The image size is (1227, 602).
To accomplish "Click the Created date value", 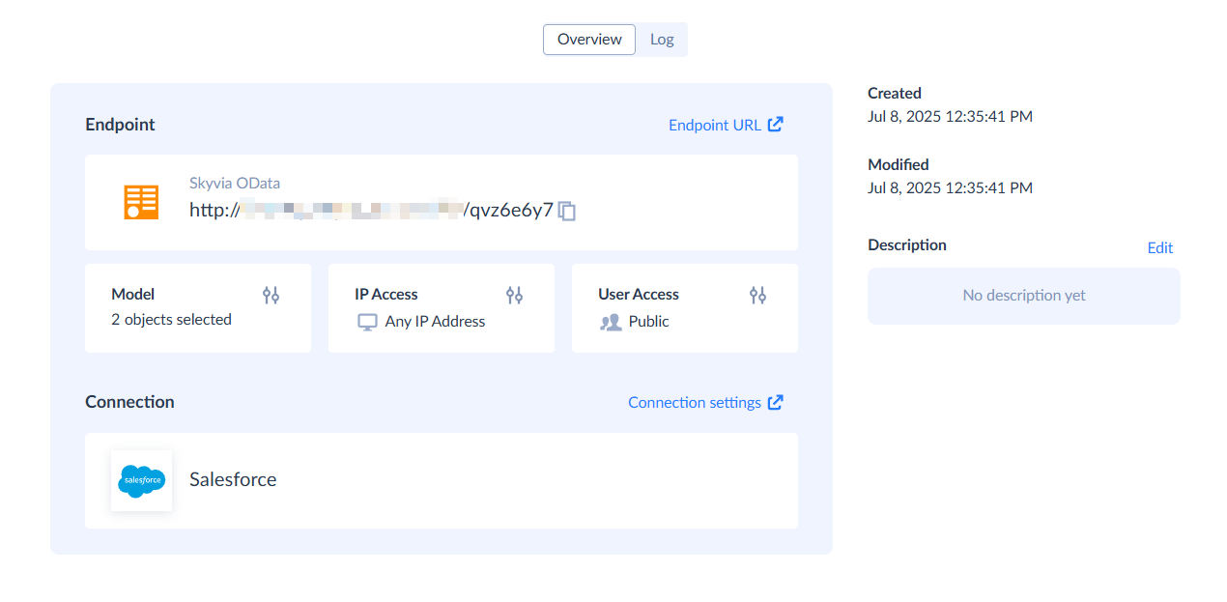I will [x=950, y=117].
